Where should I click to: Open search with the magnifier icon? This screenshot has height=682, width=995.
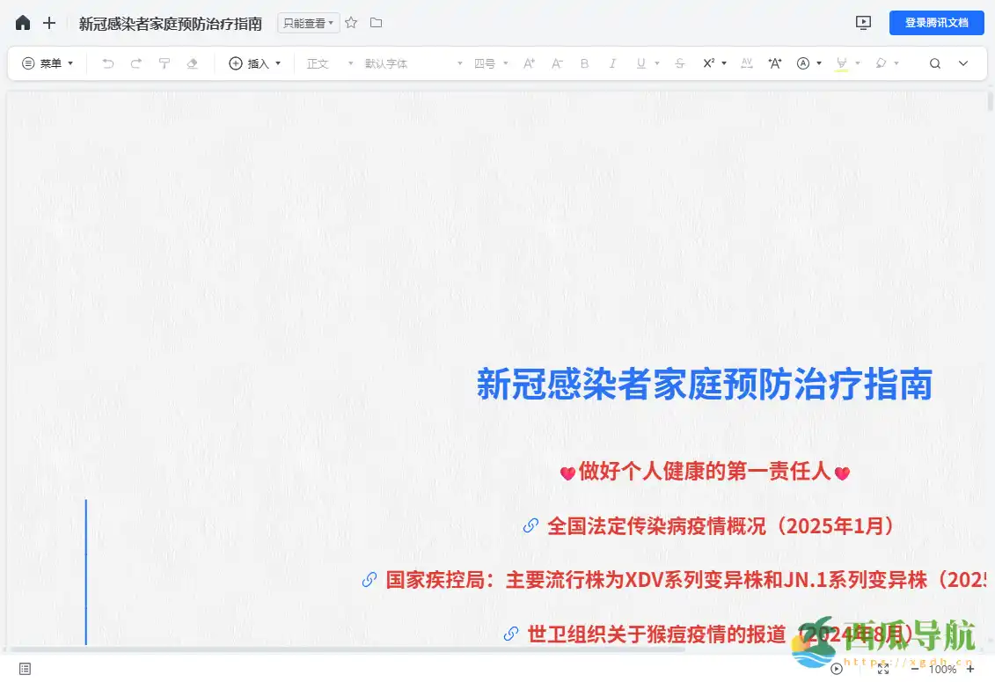click(934, 62)
